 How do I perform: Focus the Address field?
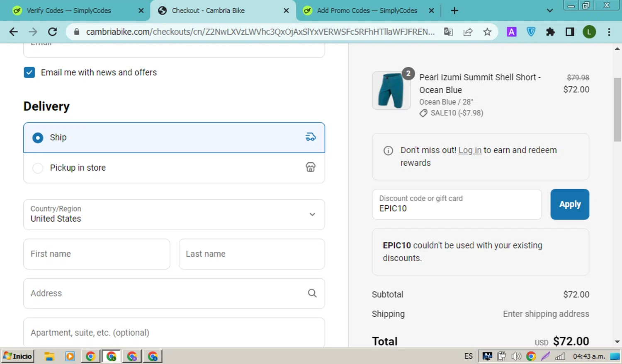(174, 293)
